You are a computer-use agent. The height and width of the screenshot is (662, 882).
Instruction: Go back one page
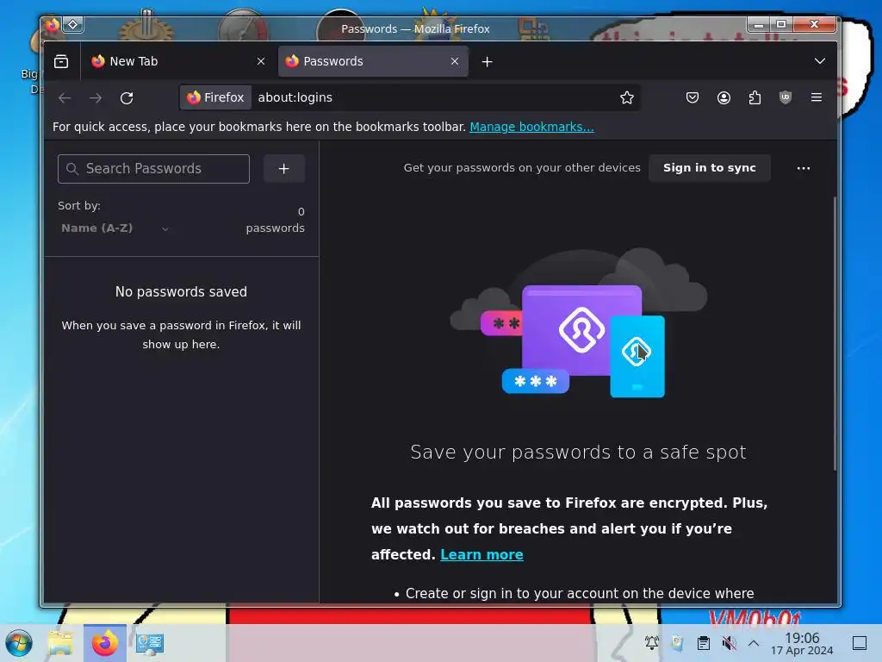click(x=65, y=98)
